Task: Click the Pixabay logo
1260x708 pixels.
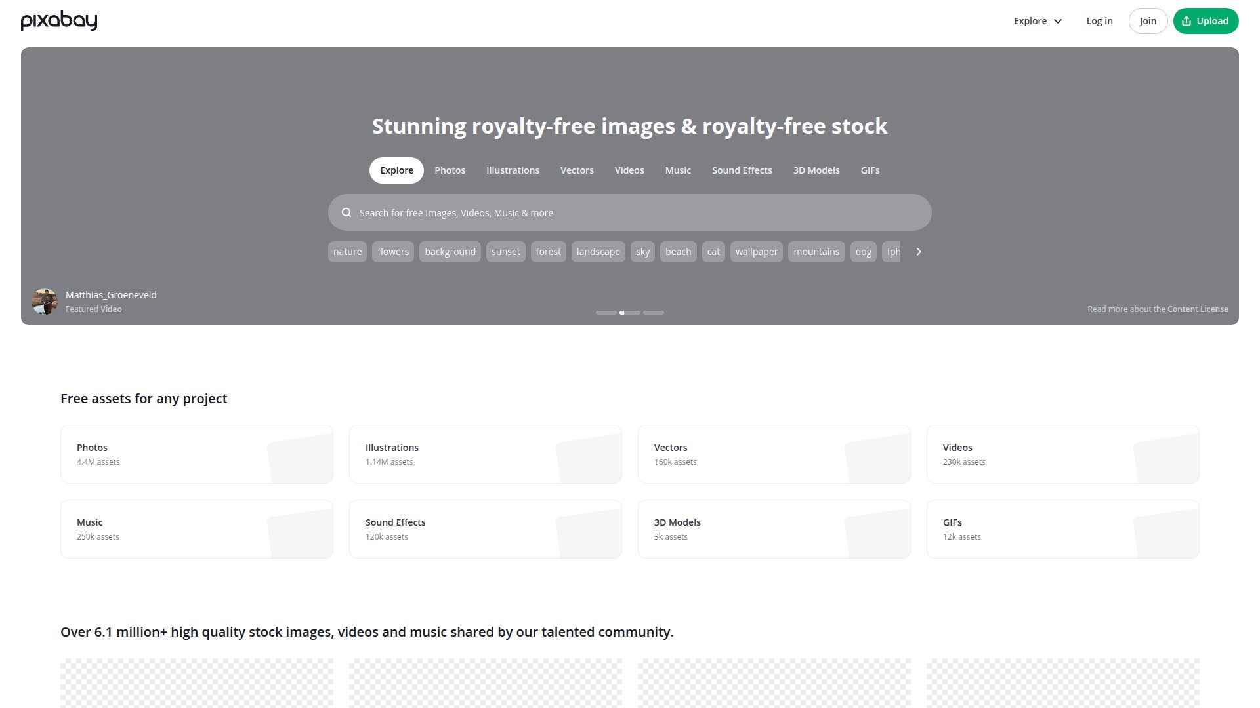Action: point(59,21)
